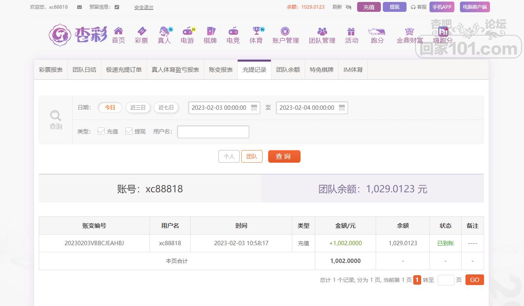Open 棋牌 cards icon
Viewport: 524px width, 306px height.
point(210,31)
